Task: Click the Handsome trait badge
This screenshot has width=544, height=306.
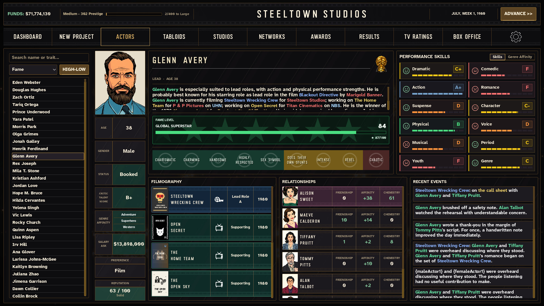Action: coord(218,160)
